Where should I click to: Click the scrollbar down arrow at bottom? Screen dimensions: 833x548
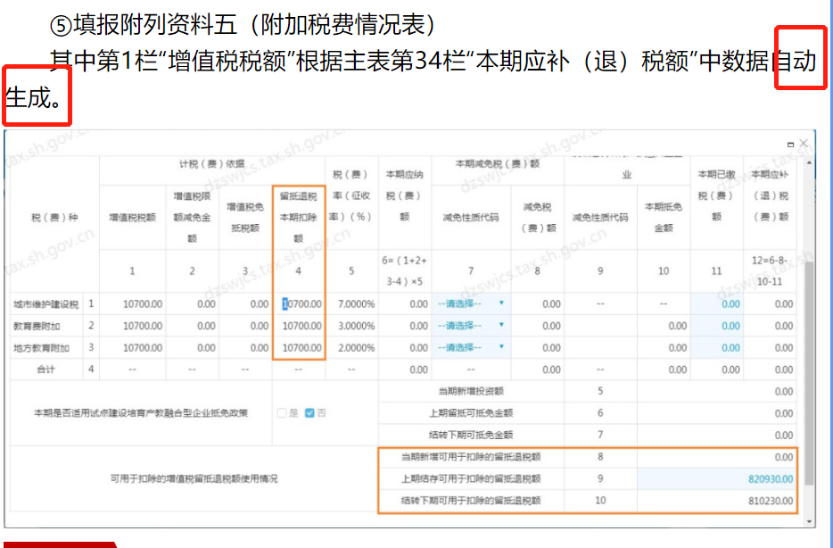[809, 521]
